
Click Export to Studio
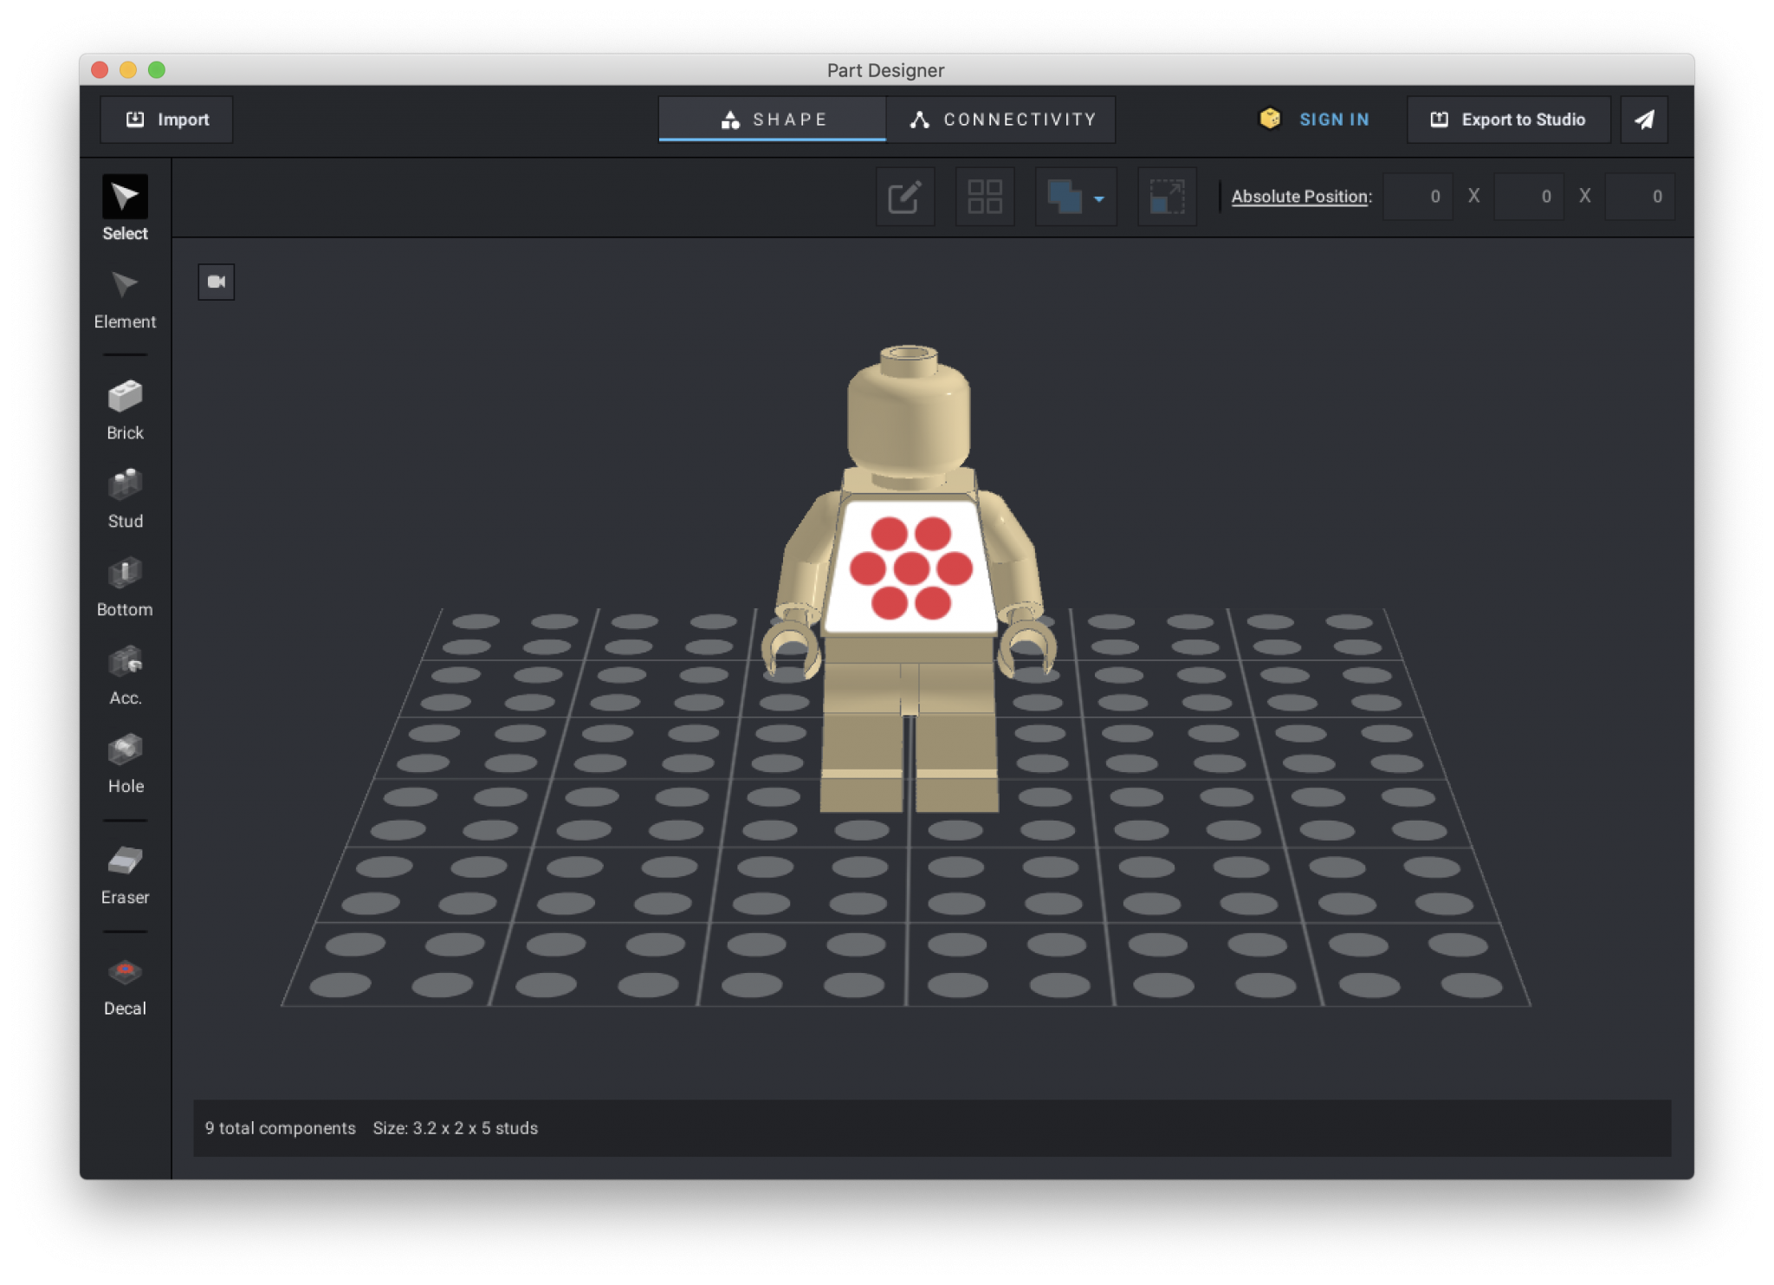(x=1507, y=120)
